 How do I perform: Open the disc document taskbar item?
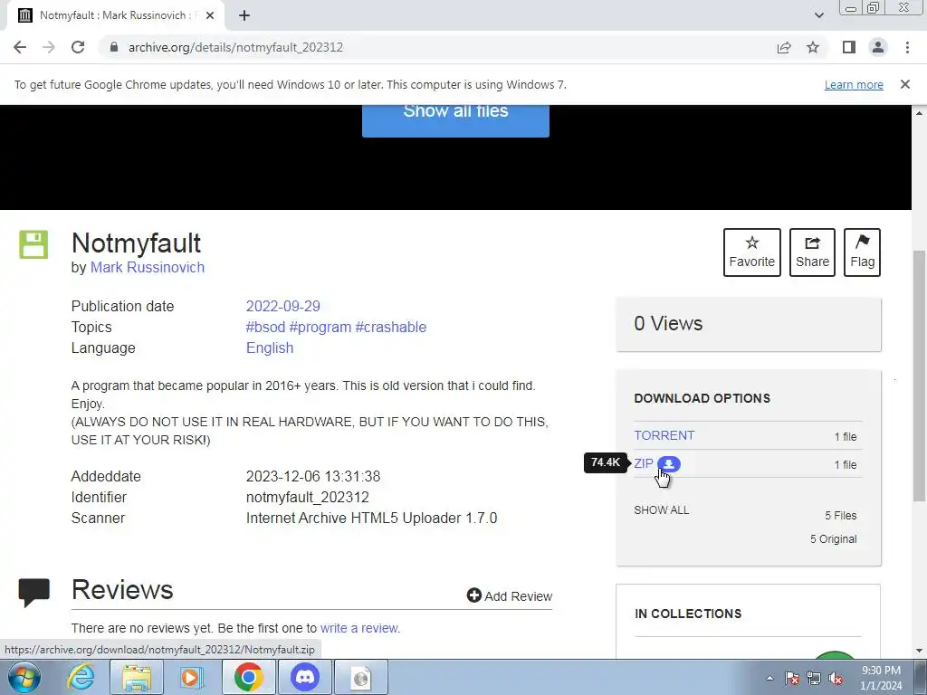(361, 677)
